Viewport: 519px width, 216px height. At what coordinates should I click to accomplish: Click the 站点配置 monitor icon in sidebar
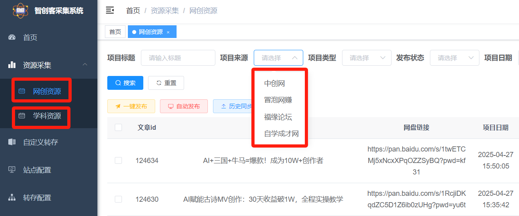(12, 170)
